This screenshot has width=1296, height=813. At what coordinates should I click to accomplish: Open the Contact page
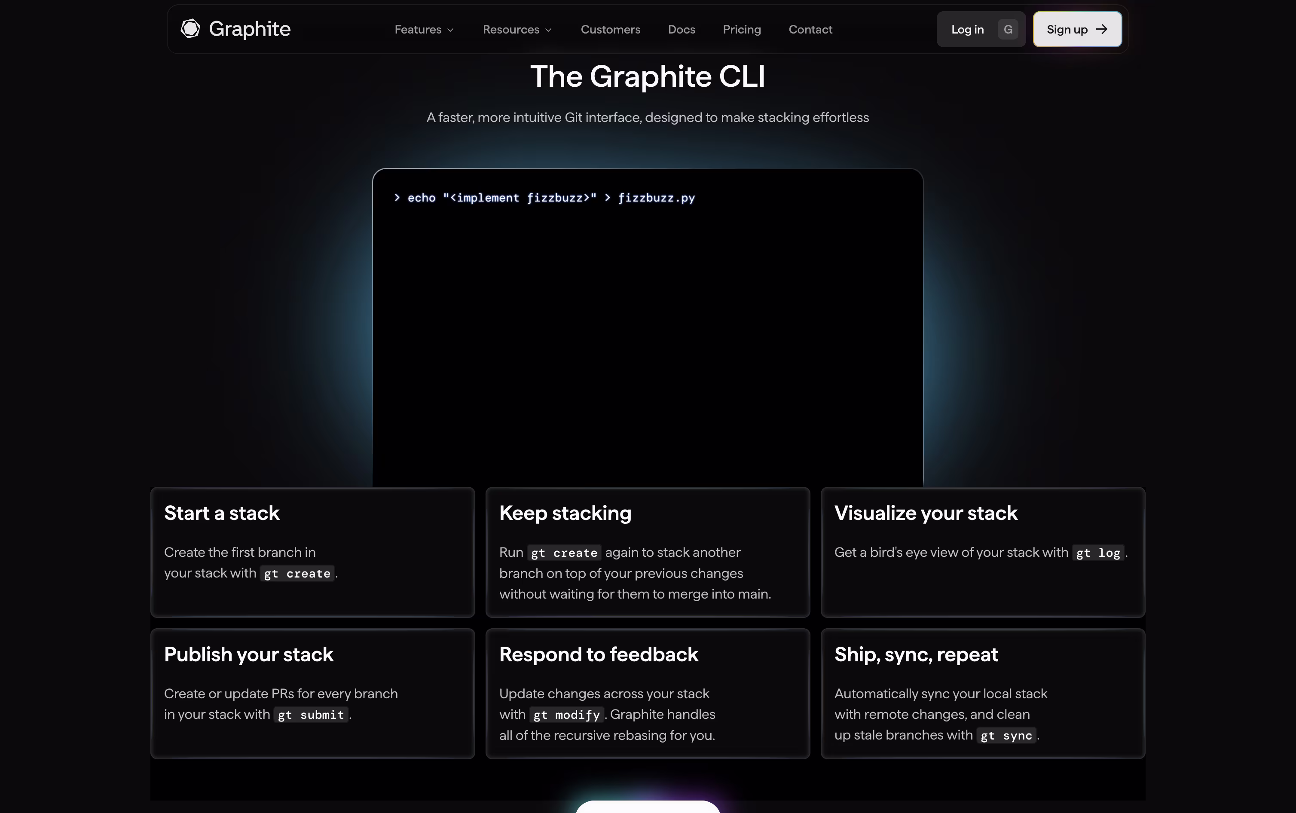[810, 30]
